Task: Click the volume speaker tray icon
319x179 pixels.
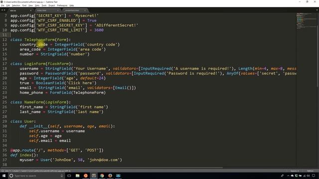Action: pos(308,176)
